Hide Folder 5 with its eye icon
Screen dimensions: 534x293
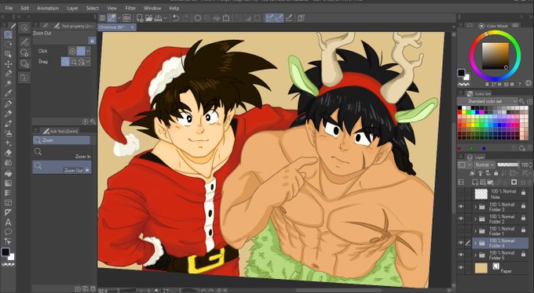pyautogui.click(x=461, y=255)
